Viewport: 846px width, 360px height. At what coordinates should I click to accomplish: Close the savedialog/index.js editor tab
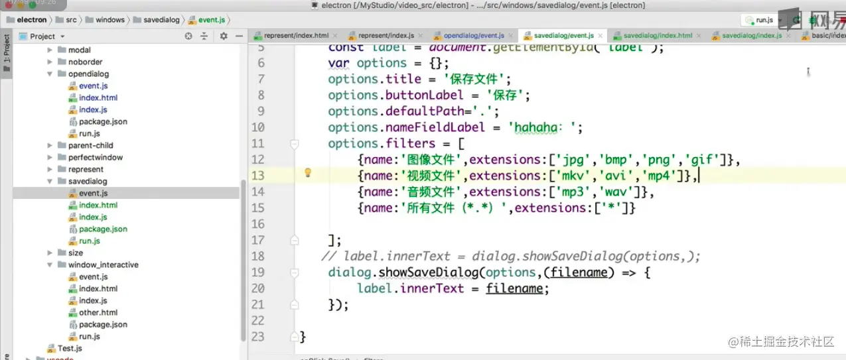(x=788, y=36)
